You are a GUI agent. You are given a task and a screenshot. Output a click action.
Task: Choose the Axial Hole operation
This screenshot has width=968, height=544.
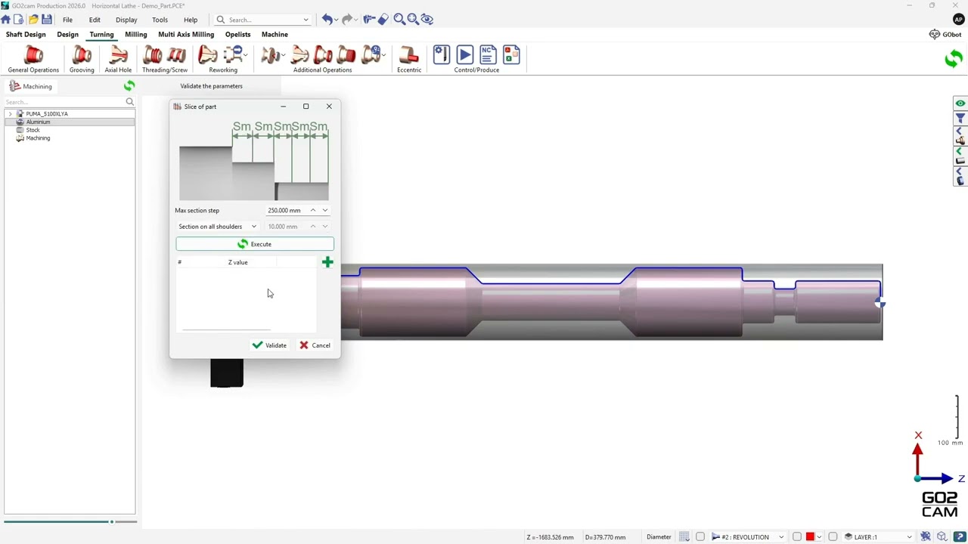coord(118,55)
